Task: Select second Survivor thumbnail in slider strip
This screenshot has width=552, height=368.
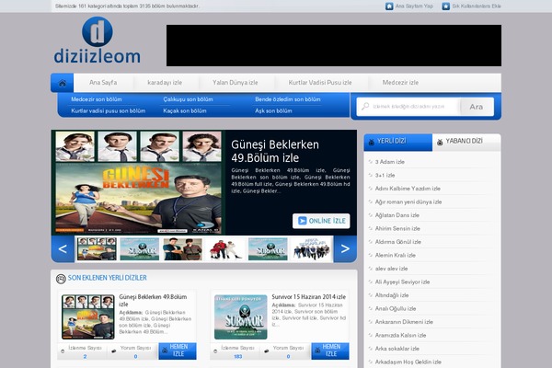Action: [x=140, y=249]
